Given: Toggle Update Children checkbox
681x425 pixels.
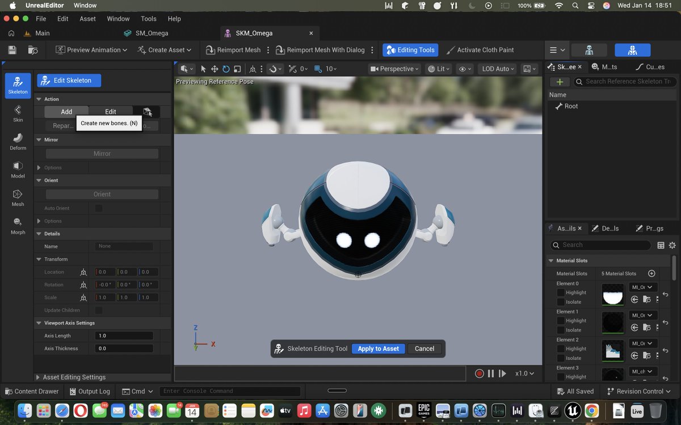Looking at the screenshot, I should point(99,310).
